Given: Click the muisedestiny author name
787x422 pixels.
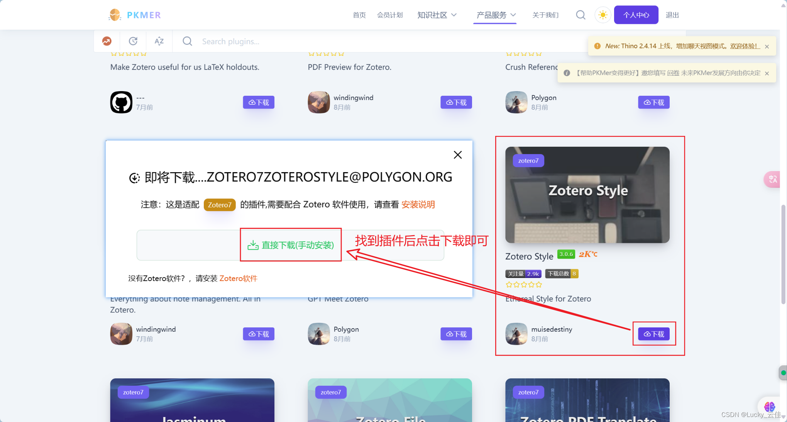Looking at the screenshot, I should coord(552,329).
